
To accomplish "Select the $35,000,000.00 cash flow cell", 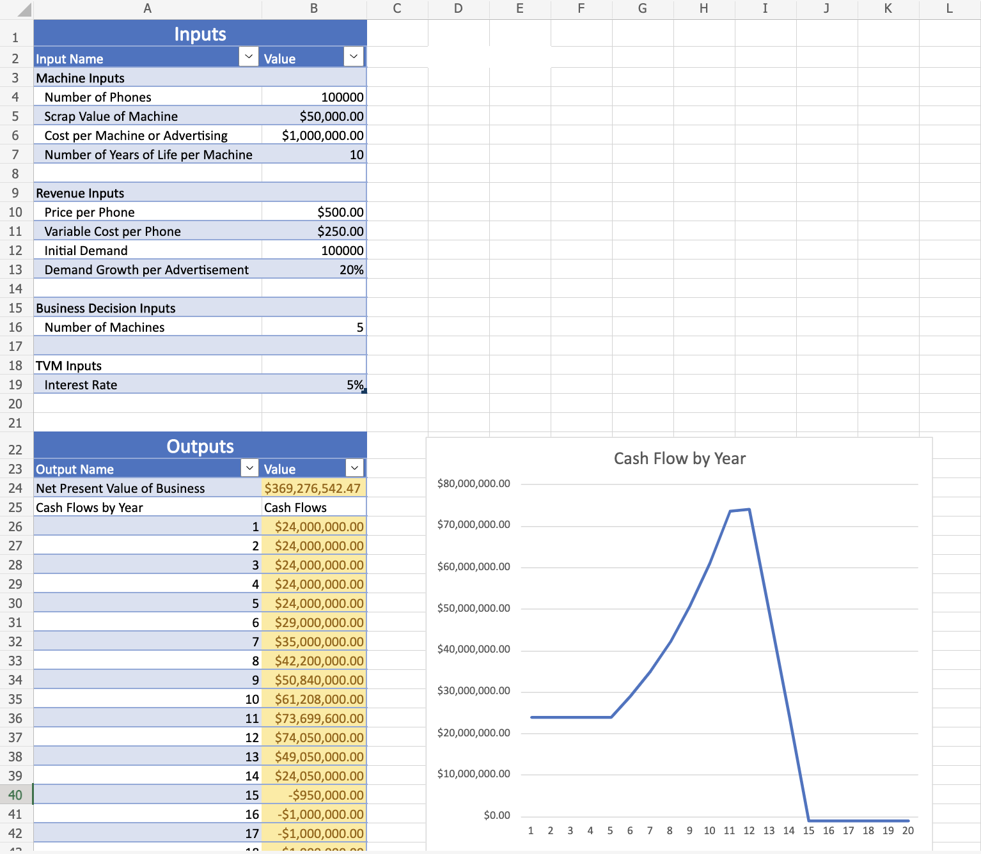I will [x=314, y=641].
